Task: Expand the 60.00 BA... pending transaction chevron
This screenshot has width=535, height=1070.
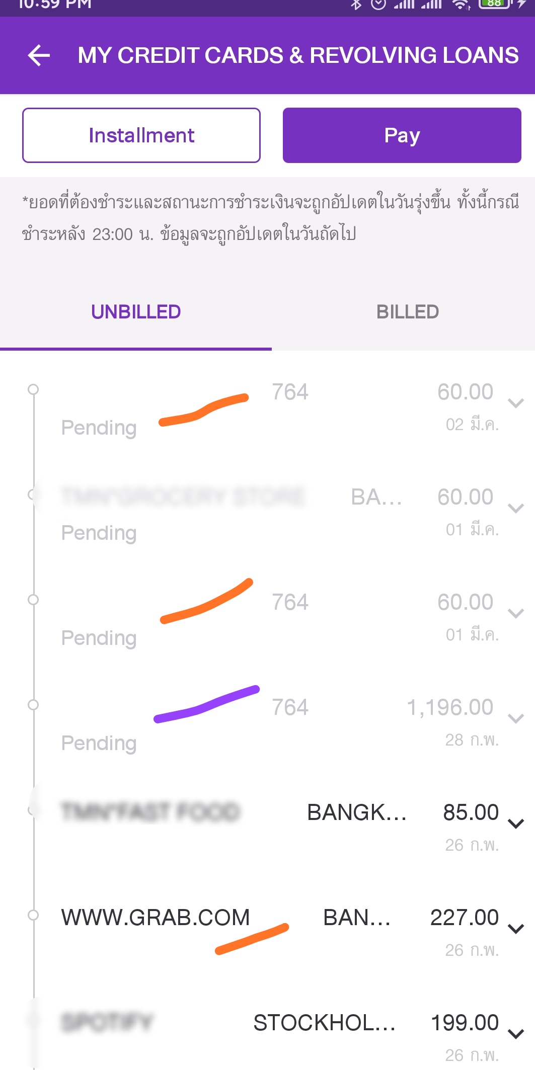Action: 516,508
